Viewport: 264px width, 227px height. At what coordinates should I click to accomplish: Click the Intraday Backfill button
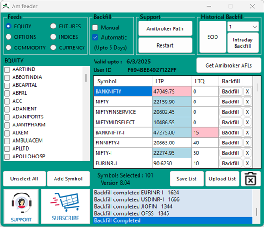pyautogui.click(x=243, y=43)
